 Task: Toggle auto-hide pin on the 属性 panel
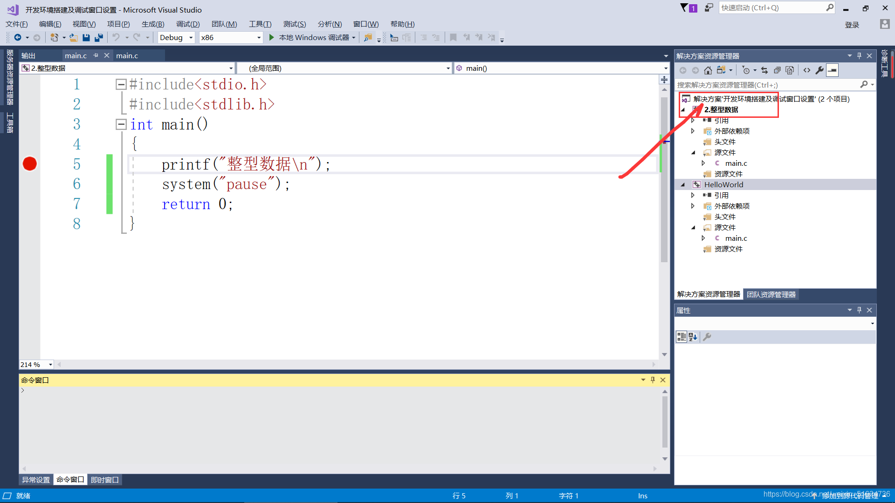click(860, 310)
